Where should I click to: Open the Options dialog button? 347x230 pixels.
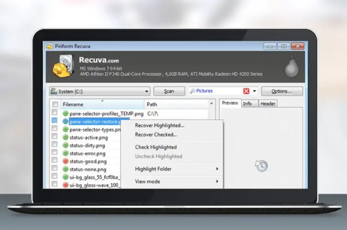(x=282, y=91)
